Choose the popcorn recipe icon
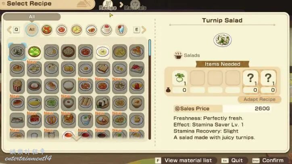The height and width of the screenshot is (164, 292). [17, 86]
